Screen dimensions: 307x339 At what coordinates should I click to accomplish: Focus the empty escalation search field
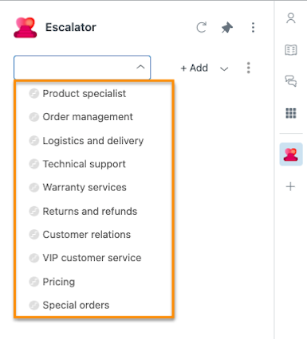(x=74, y=68)
